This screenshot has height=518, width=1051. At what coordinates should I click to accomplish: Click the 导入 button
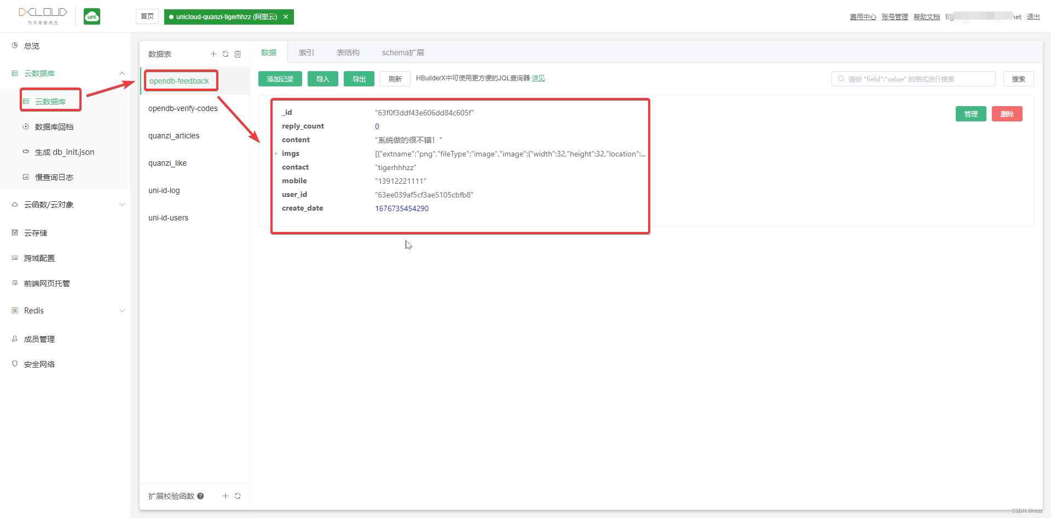tap(323, 79)
